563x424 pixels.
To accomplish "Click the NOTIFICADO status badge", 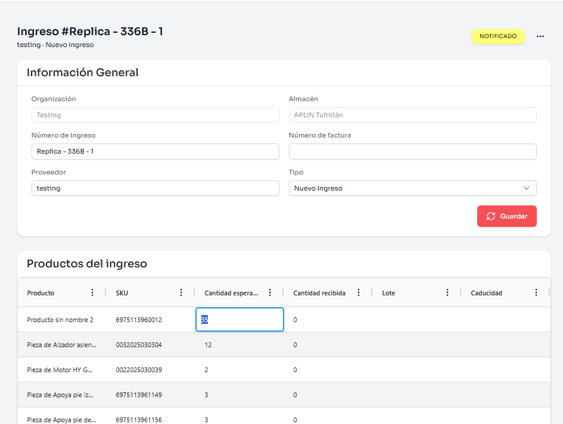I will click(498, 36).
